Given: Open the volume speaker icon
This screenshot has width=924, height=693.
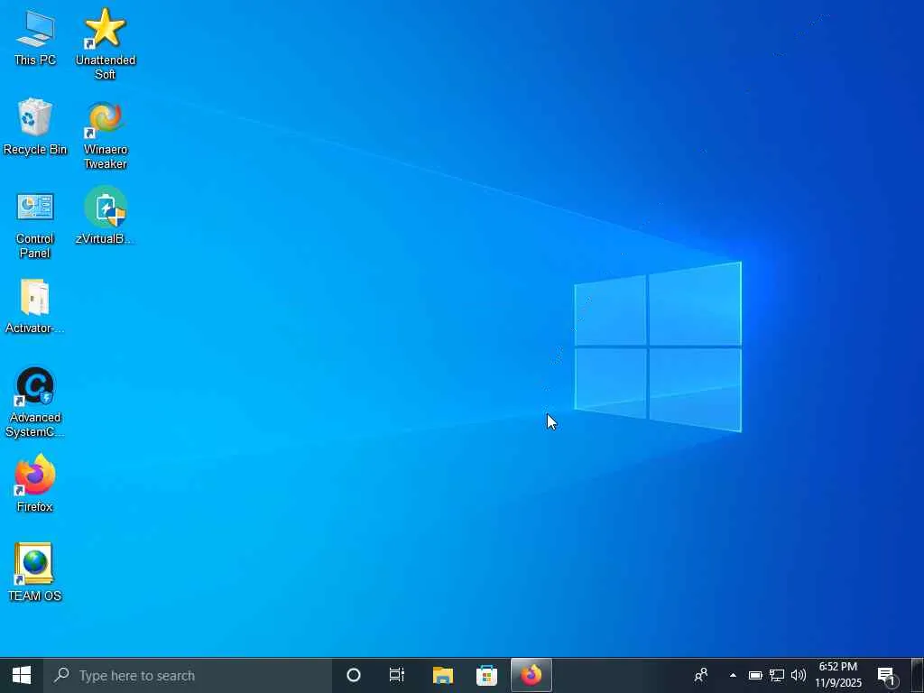Looking at the screenshot, I should click(x=798, y=675).
